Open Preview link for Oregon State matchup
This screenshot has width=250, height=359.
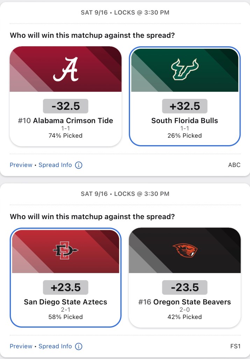(x=21, y=346)
